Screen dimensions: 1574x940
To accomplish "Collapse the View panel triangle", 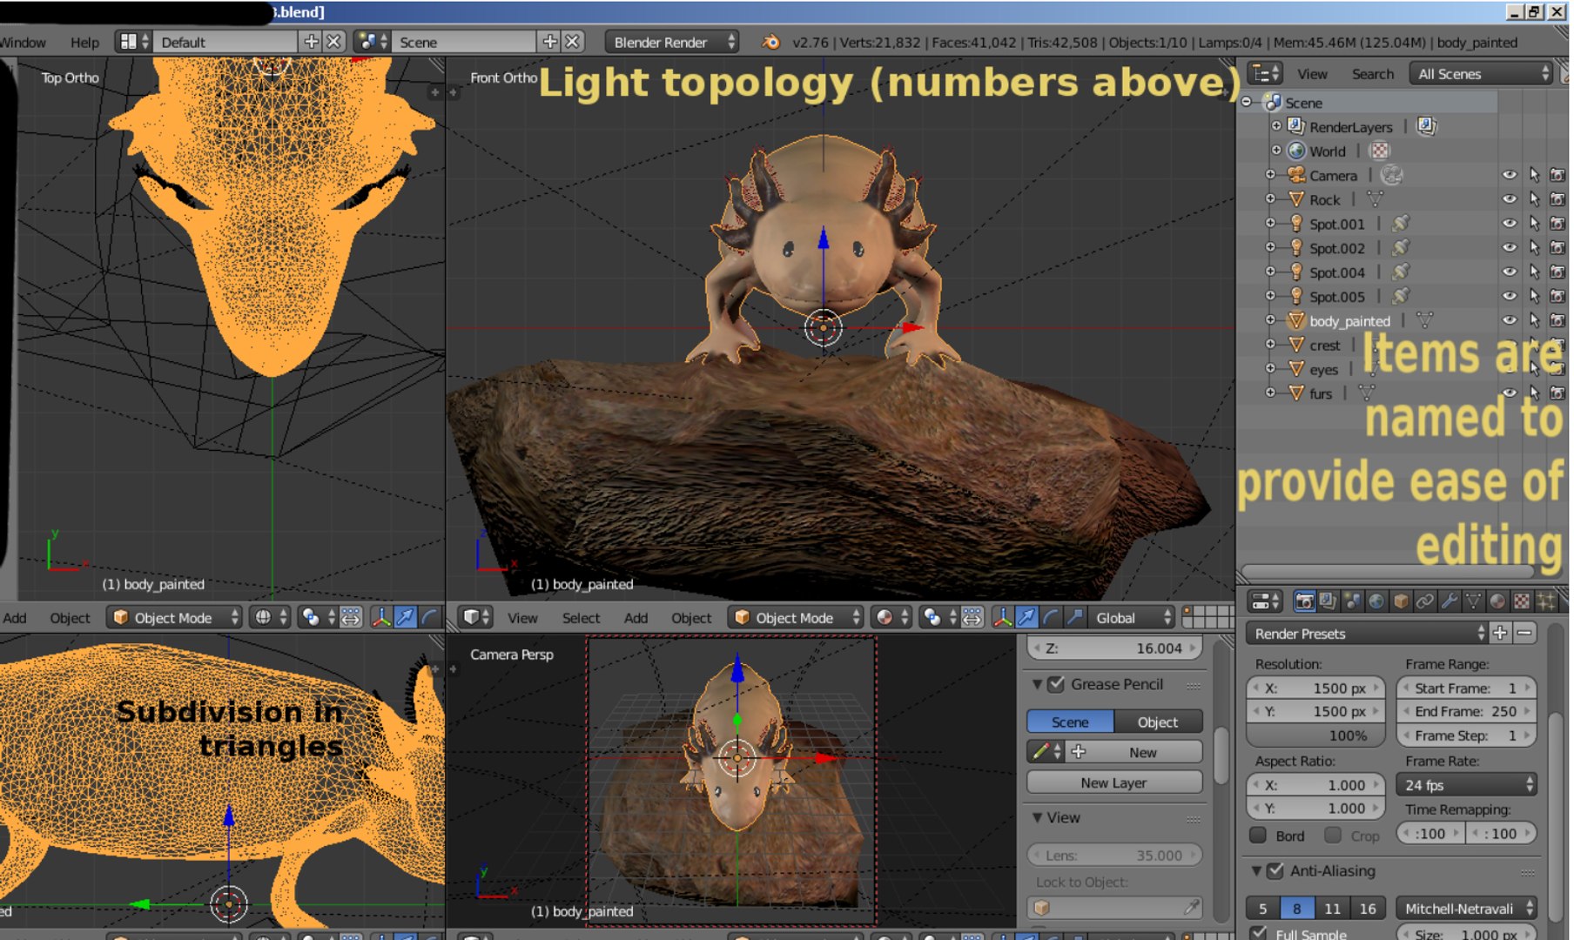I will point(1038,818).
